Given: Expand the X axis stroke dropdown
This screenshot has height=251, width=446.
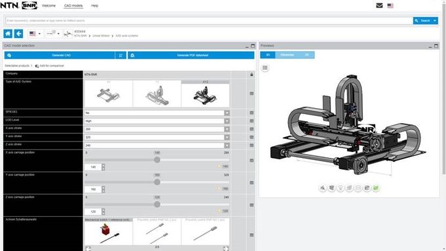Looking at the screenshot, I should (x=227, y=129).
